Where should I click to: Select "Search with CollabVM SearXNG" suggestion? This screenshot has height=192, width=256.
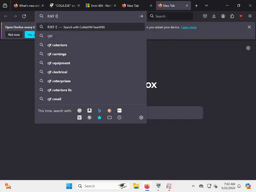tap(90, 27)
